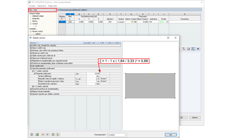Expand Výběr návrhových vnitřních sil row

[x=31, y=56]
